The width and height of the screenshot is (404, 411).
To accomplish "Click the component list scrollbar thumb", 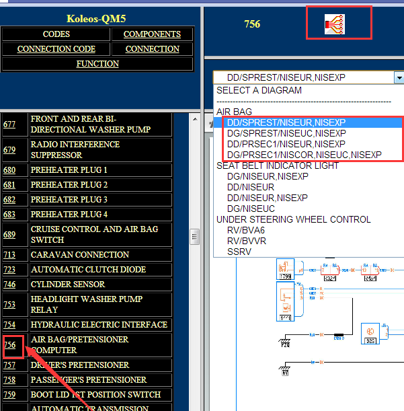I will (x=195, y=237).
